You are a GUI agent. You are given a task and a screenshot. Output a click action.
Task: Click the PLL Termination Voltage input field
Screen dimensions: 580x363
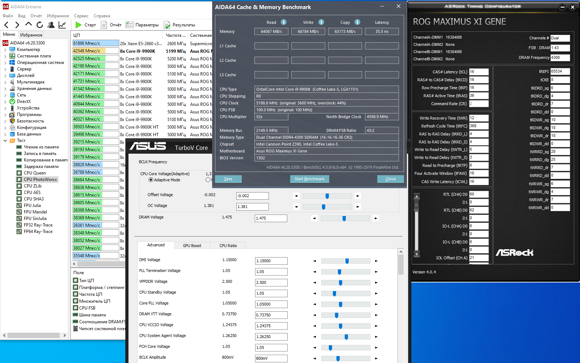(x=271, y=272)
